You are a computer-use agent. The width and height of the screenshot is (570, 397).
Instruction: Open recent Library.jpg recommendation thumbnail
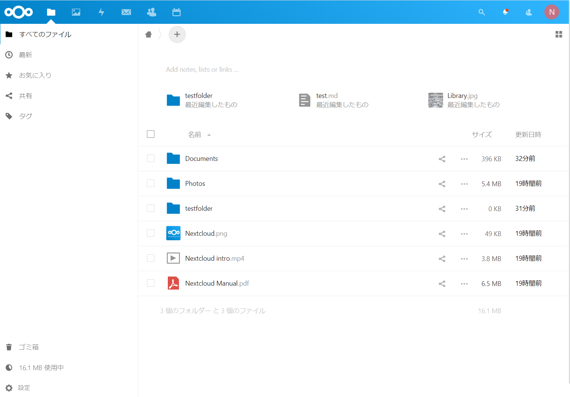436,100
